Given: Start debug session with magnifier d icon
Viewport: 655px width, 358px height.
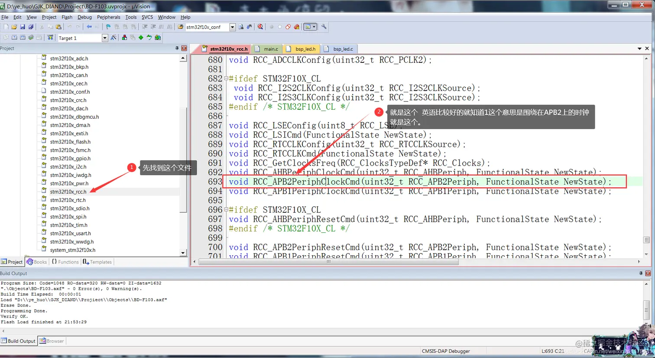Looking at the screenshot, I should point(260,27).
